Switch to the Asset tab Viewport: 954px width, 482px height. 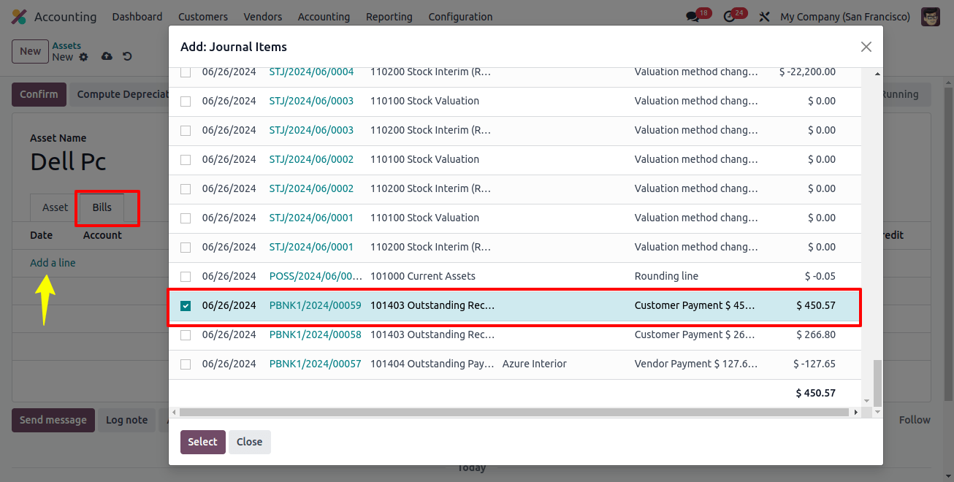tap(55, 207)
